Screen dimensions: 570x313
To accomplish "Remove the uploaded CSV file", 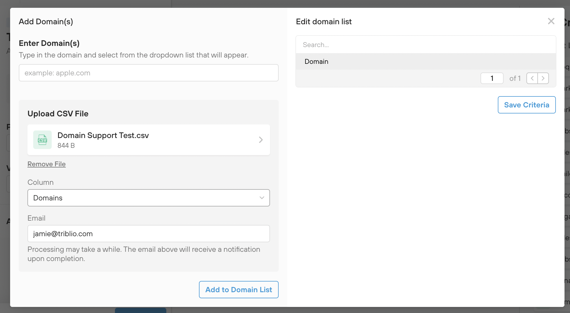I will [x=46, y=164].
